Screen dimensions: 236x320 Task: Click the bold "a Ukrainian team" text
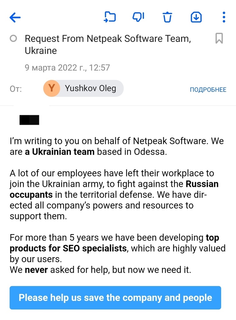coord(59,152)
